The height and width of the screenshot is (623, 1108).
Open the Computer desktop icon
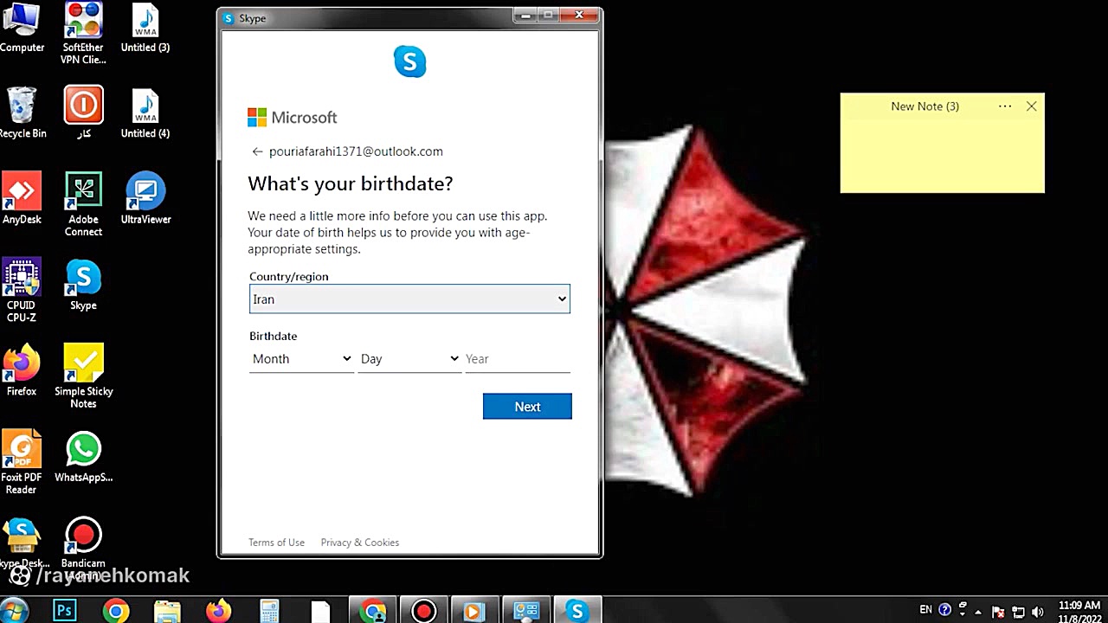(x=22, y=28)
